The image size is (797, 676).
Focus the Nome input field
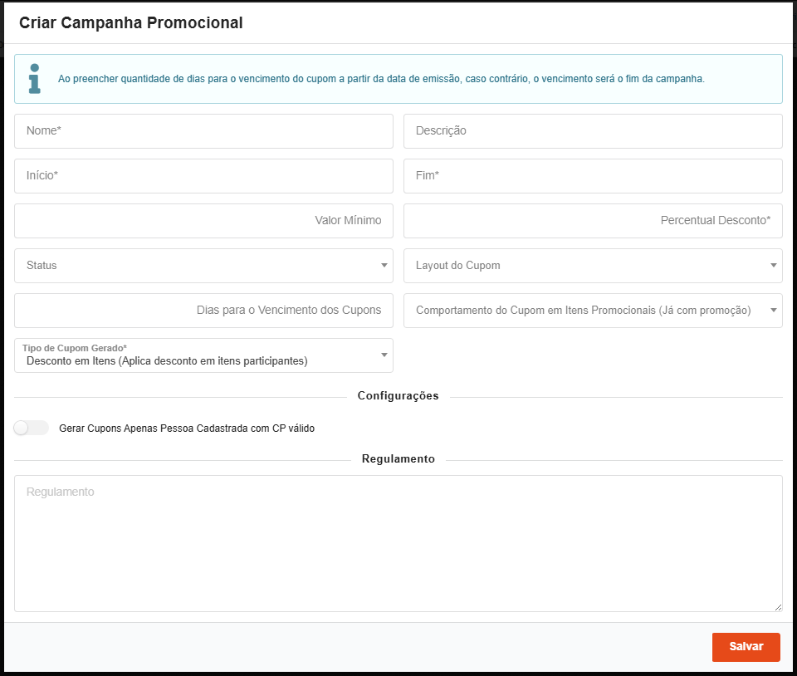(203, 131)
